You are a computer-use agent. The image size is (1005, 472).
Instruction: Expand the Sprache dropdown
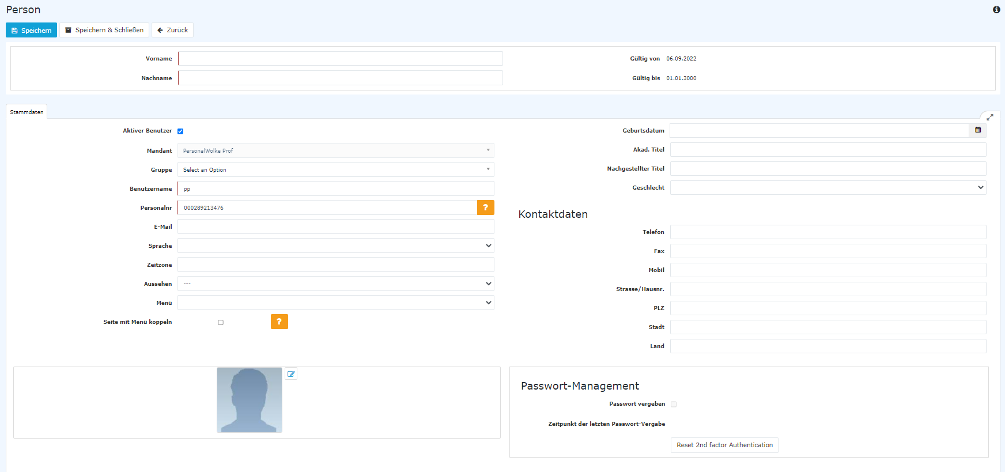(335, 246)
